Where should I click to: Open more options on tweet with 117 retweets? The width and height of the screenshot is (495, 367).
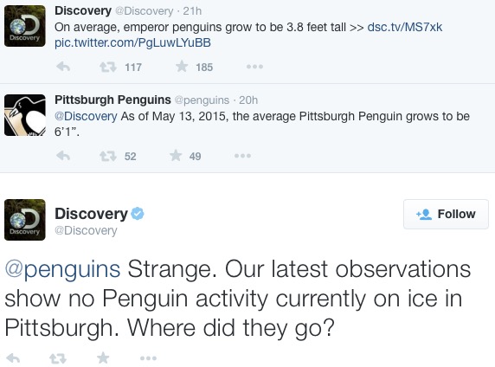point(254,67)
